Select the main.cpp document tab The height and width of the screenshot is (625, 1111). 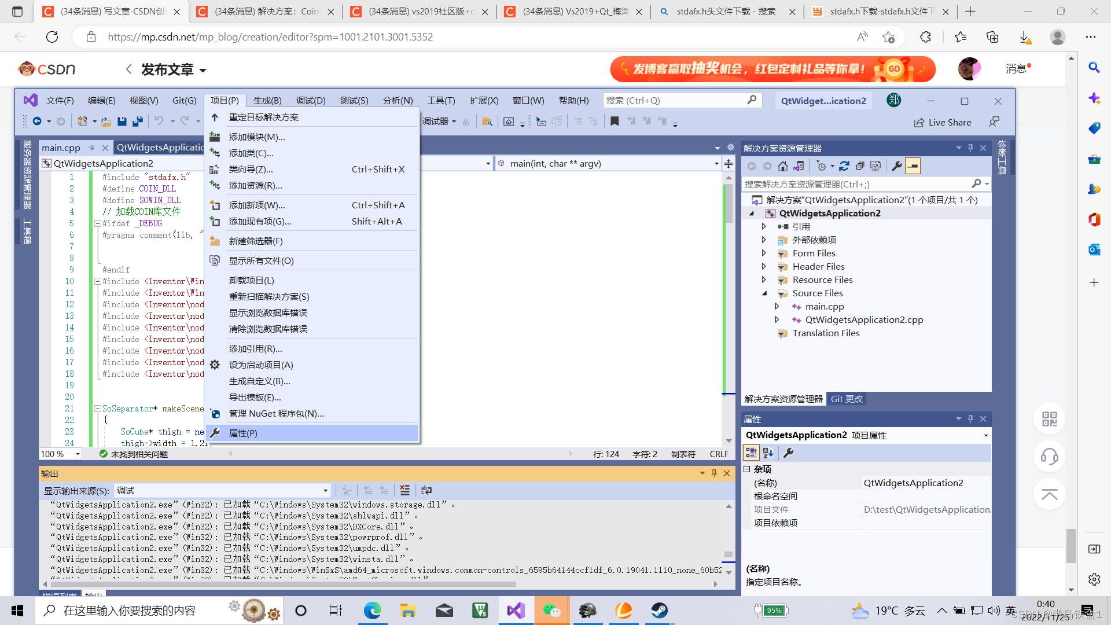pos(61,148)
